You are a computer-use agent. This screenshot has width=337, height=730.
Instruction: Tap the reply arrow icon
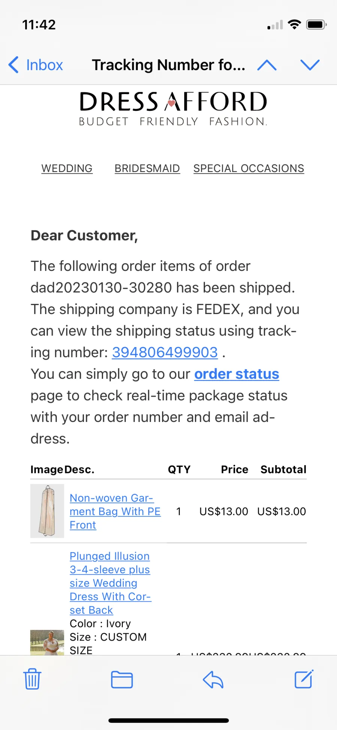213,679
